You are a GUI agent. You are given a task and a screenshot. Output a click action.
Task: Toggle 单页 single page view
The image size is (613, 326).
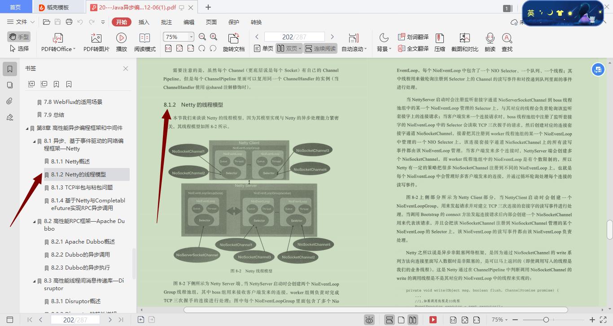point(263,48)
